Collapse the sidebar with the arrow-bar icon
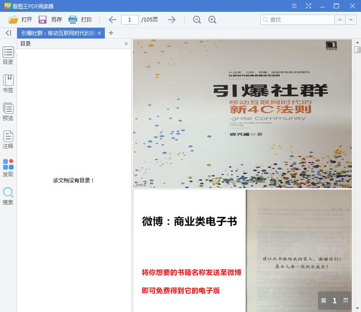Image resolution: width=361 pixels, height=312 pixels. coord(8,33)
